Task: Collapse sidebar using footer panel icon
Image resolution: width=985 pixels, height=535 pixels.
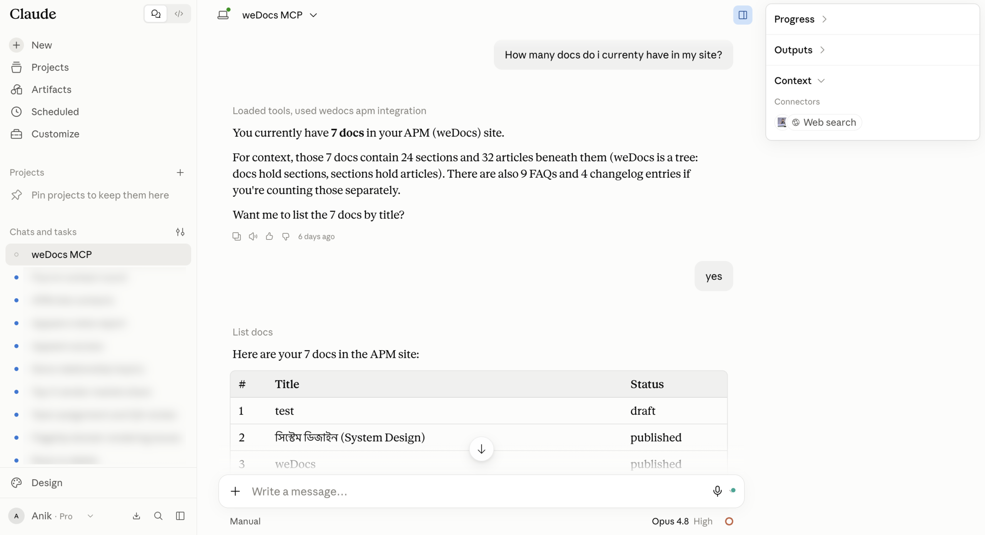Action: click(x=180, y=516)
